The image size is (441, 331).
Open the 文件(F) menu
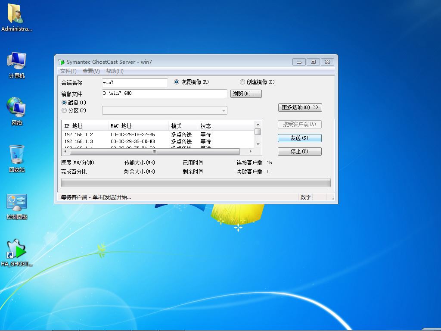point(68,71)
